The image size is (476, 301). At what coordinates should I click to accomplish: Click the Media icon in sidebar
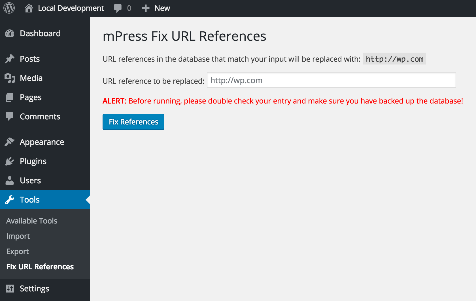click(x=10, y=78)
